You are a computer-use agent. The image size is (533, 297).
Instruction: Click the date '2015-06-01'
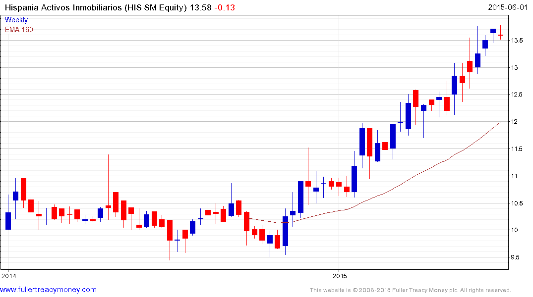pyautogui.click(x=508, y=7)
